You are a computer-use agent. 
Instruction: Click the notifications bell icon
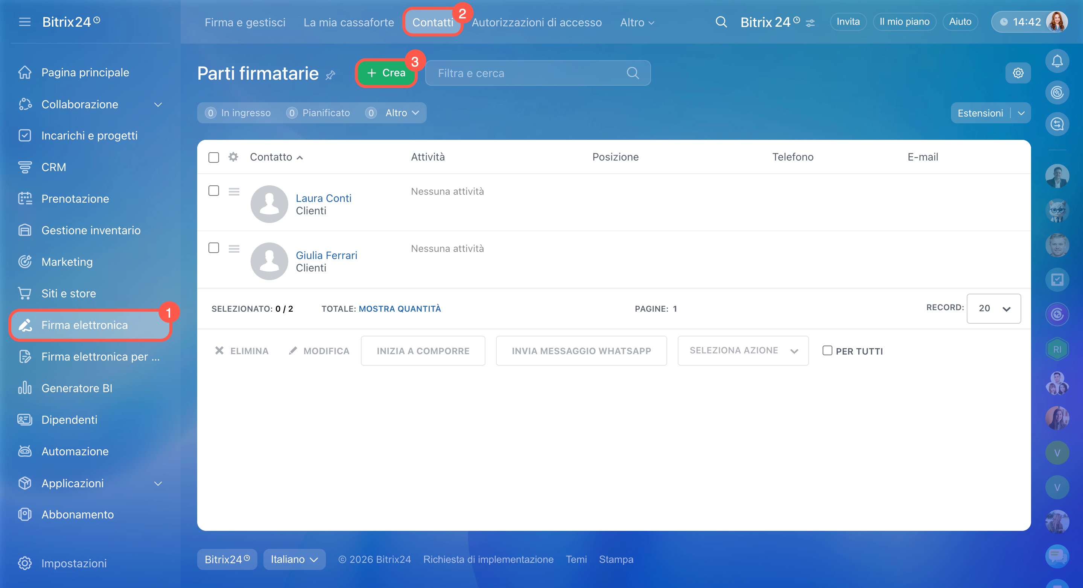click(1057, 61)
